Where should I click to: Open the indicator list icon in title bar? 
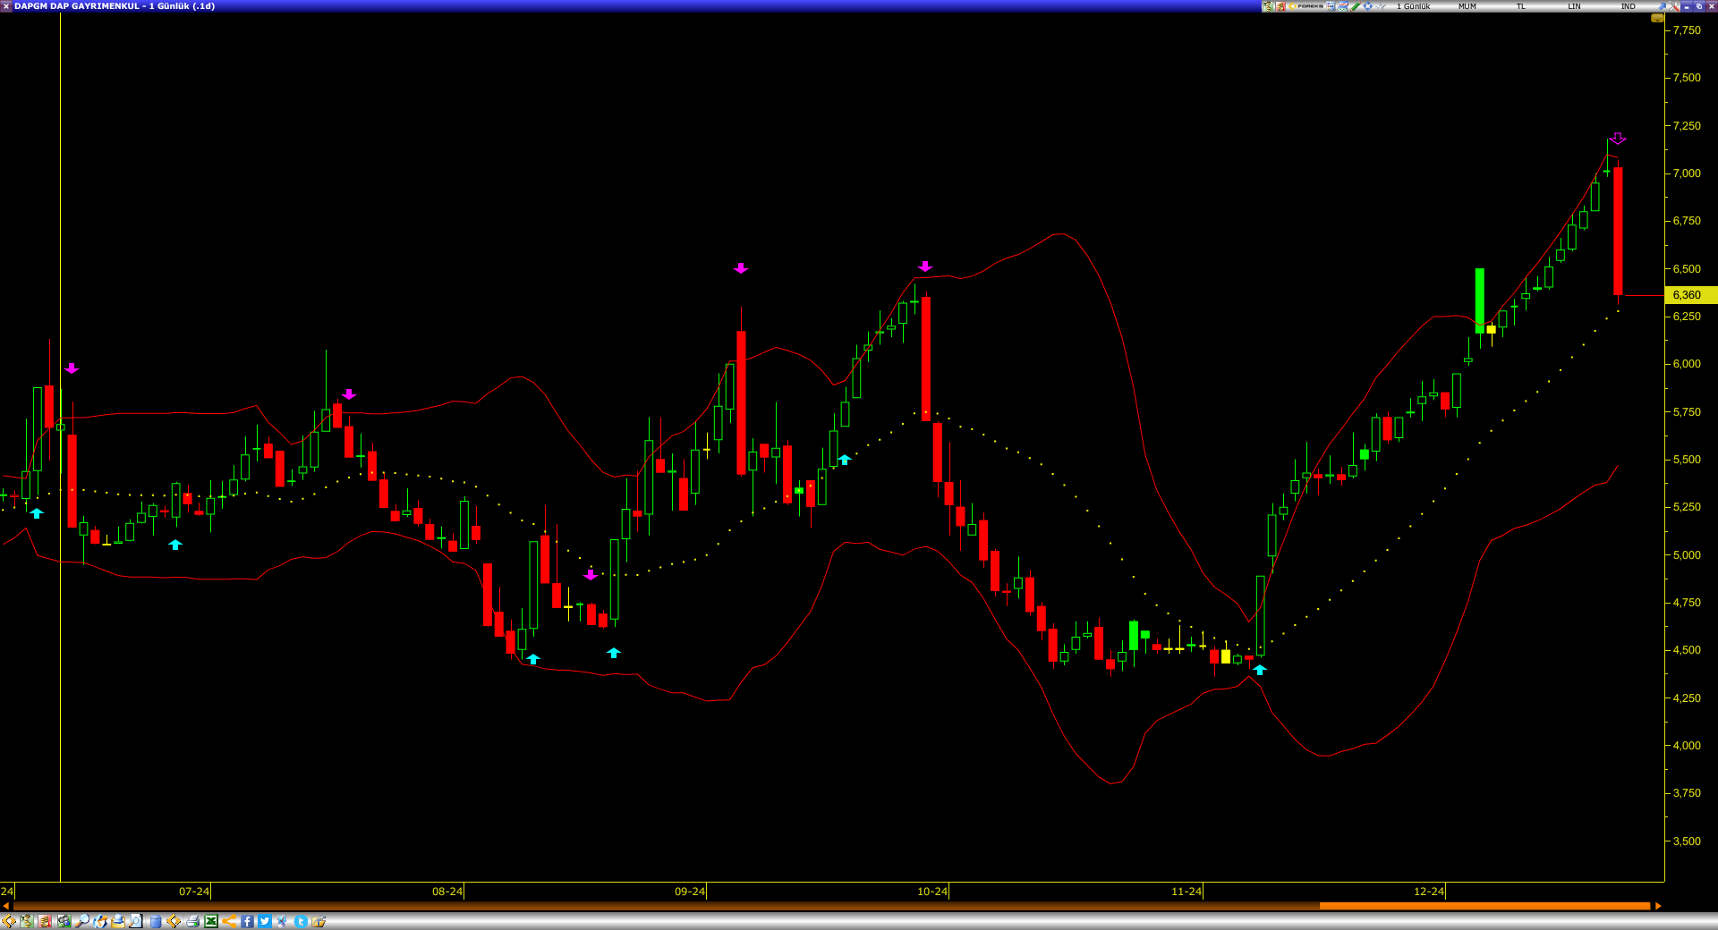[x=1331, y=6]
